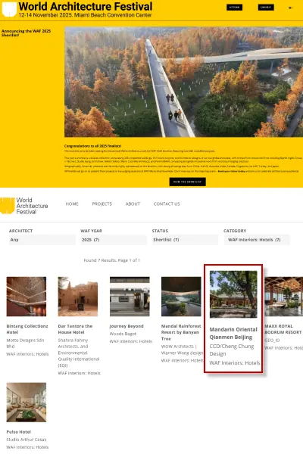The width and height of the screenshot is (303, 454).
Task: Open the MAXX ROYAL BODRUM RESORT thumbnail
Action: (x=284, y=297)
